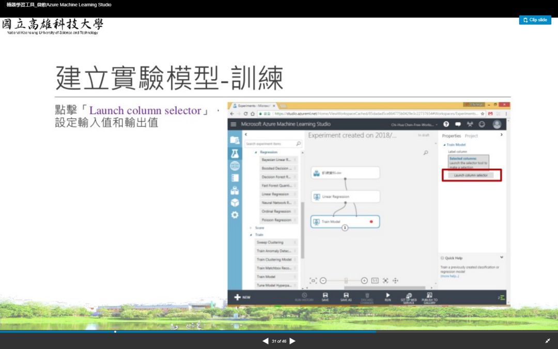Click the community people icon

[470, 124]
